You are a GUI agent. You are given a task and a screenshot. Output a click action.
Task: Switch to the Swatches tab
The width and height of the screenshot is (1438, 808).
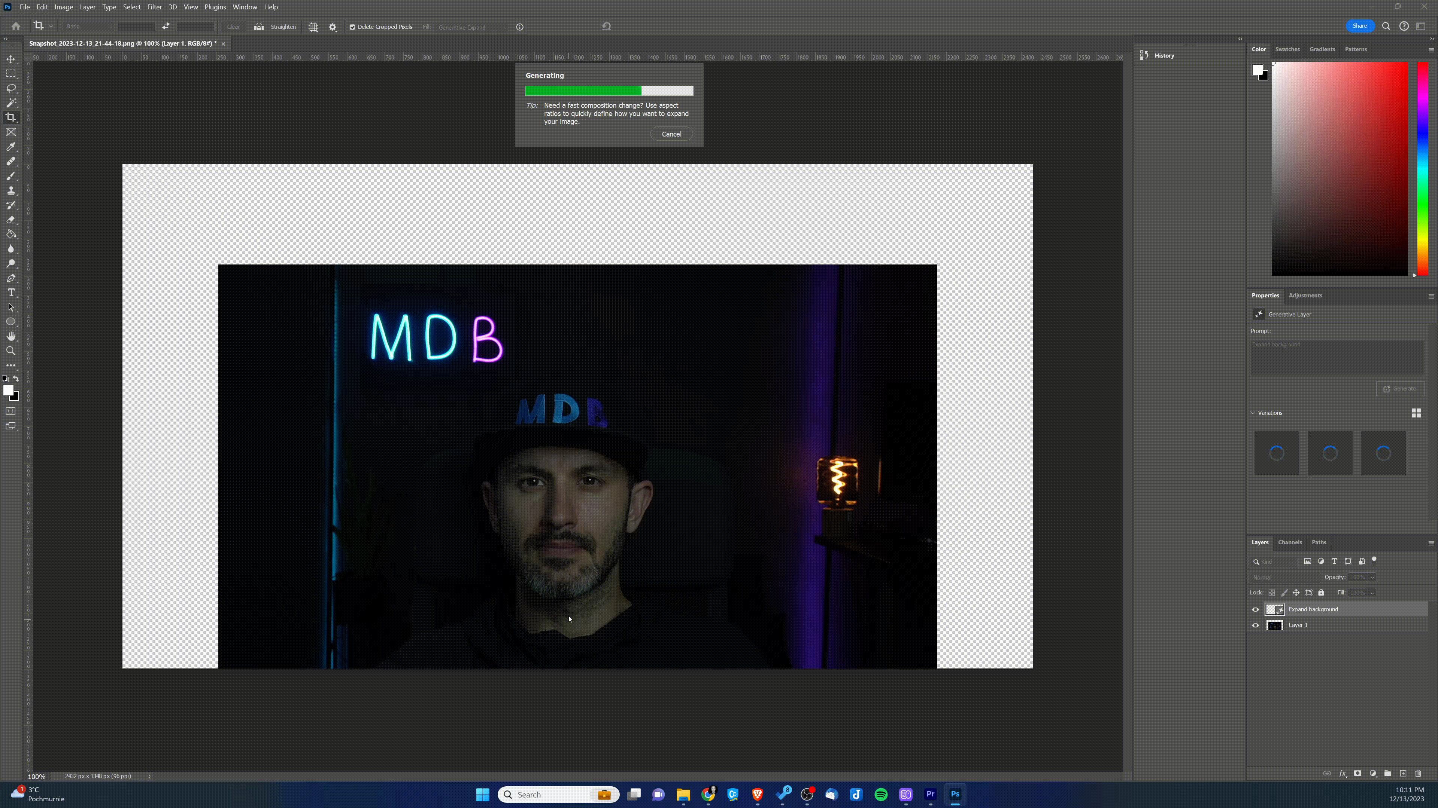(x=1287, y=49)
